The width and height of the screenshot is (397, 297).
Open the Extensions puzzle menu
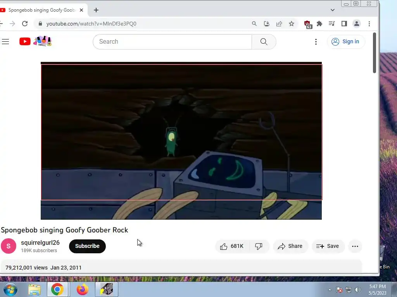tap(319, 24)
